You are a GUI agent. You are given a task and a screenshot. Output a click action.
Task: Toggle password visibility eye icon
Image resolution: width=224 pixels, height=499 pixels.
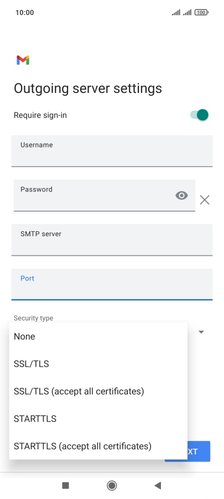(181, 195)
